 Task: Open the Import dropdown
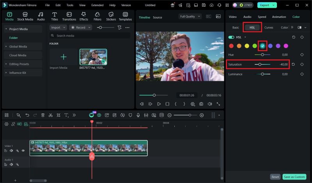[58, 28]
